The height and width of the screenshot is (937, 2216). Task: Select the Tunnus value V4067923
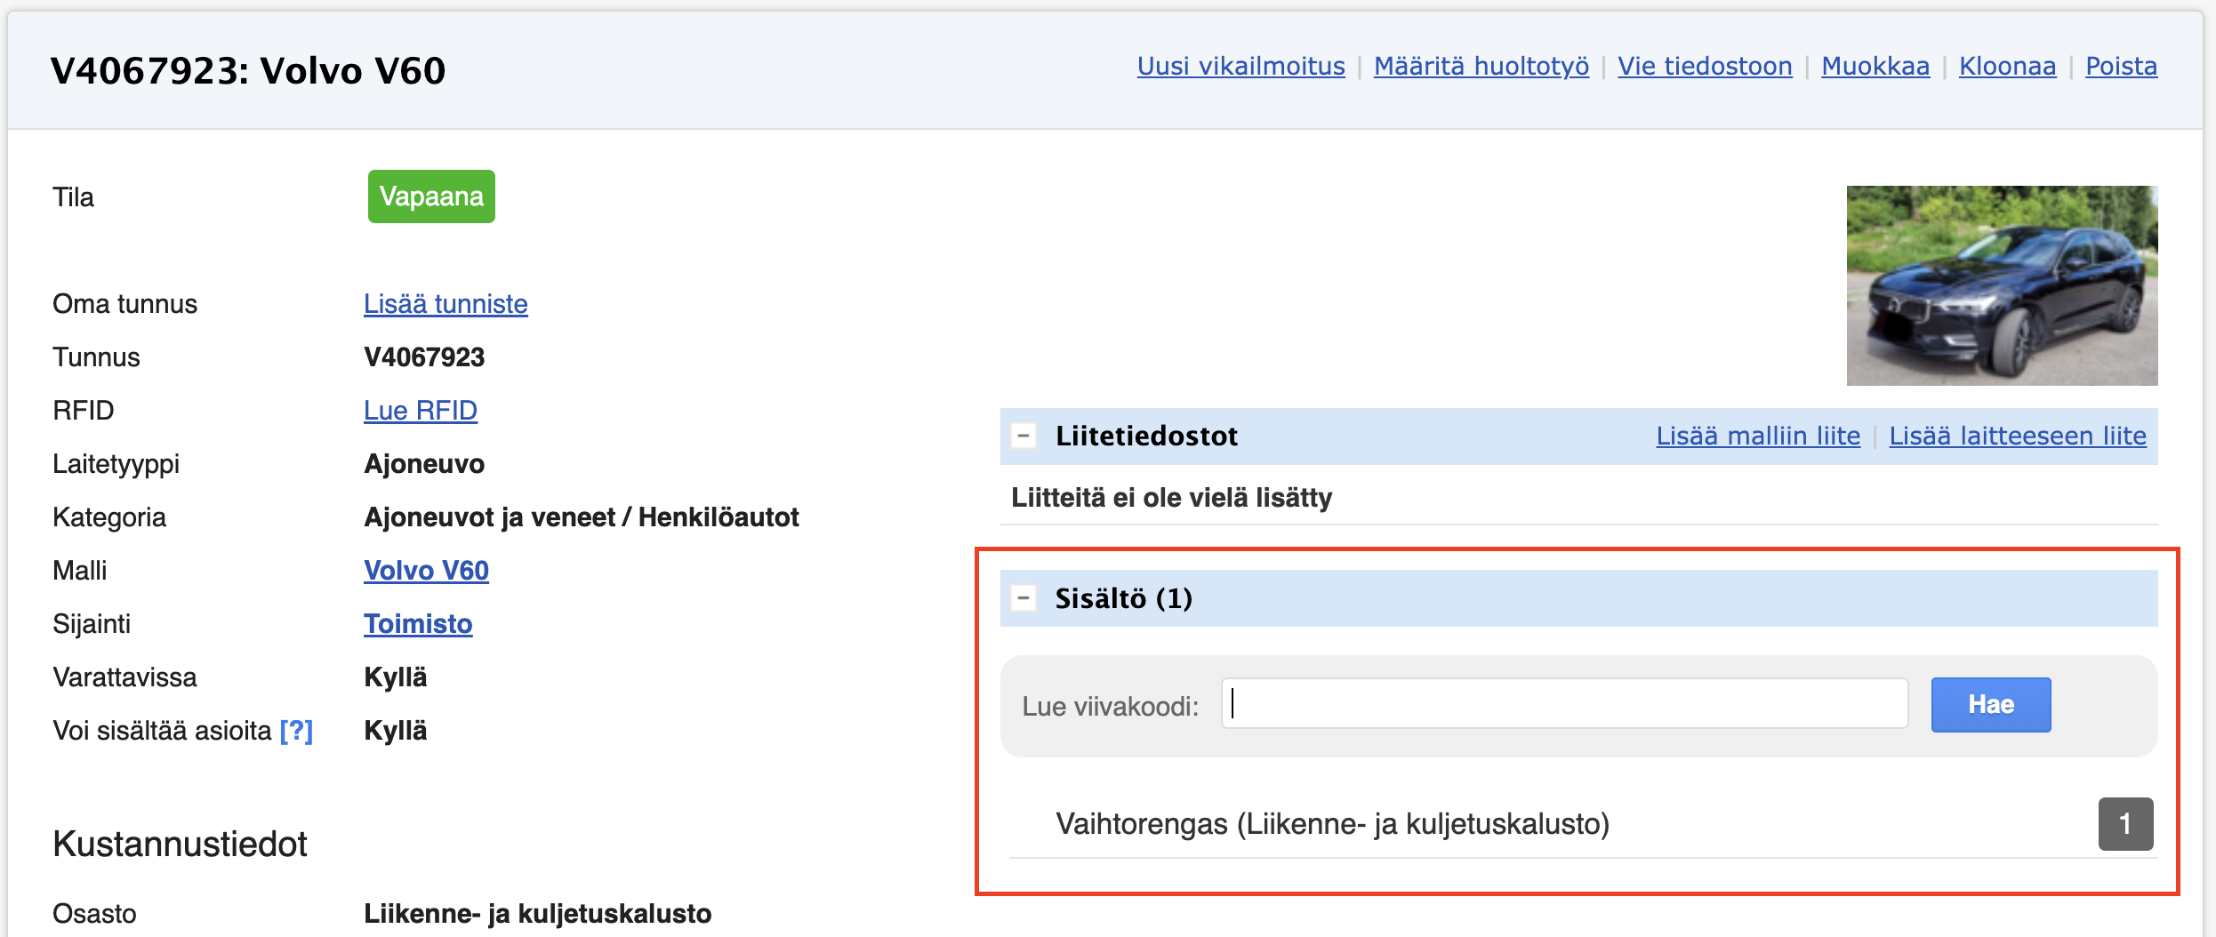pos(424,357)
